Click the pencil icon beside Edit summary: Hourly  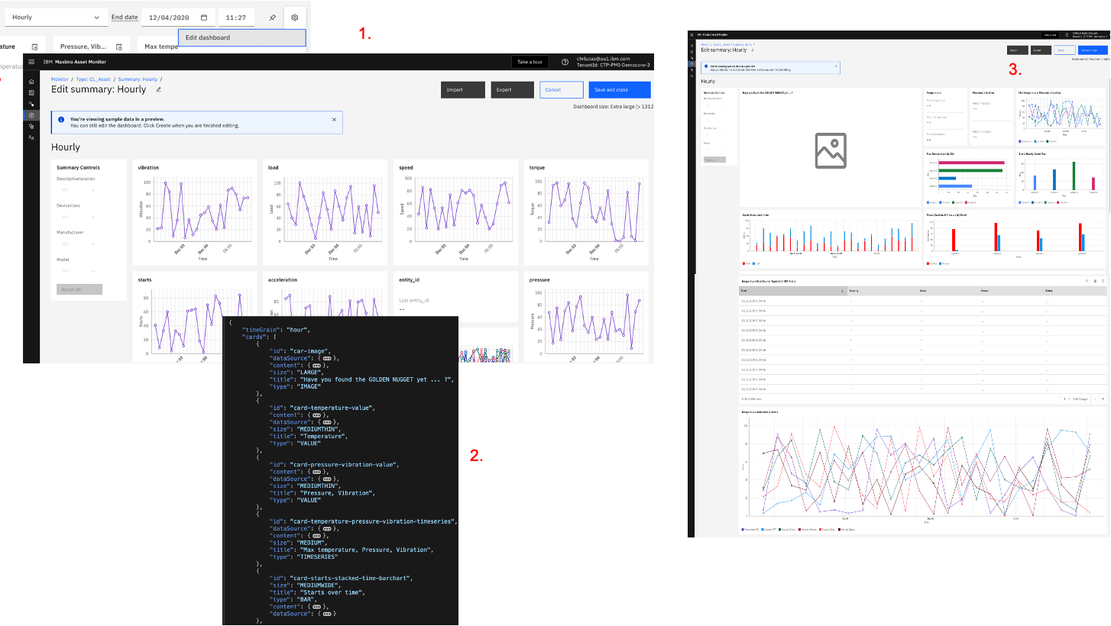click(x=159, y=89)
